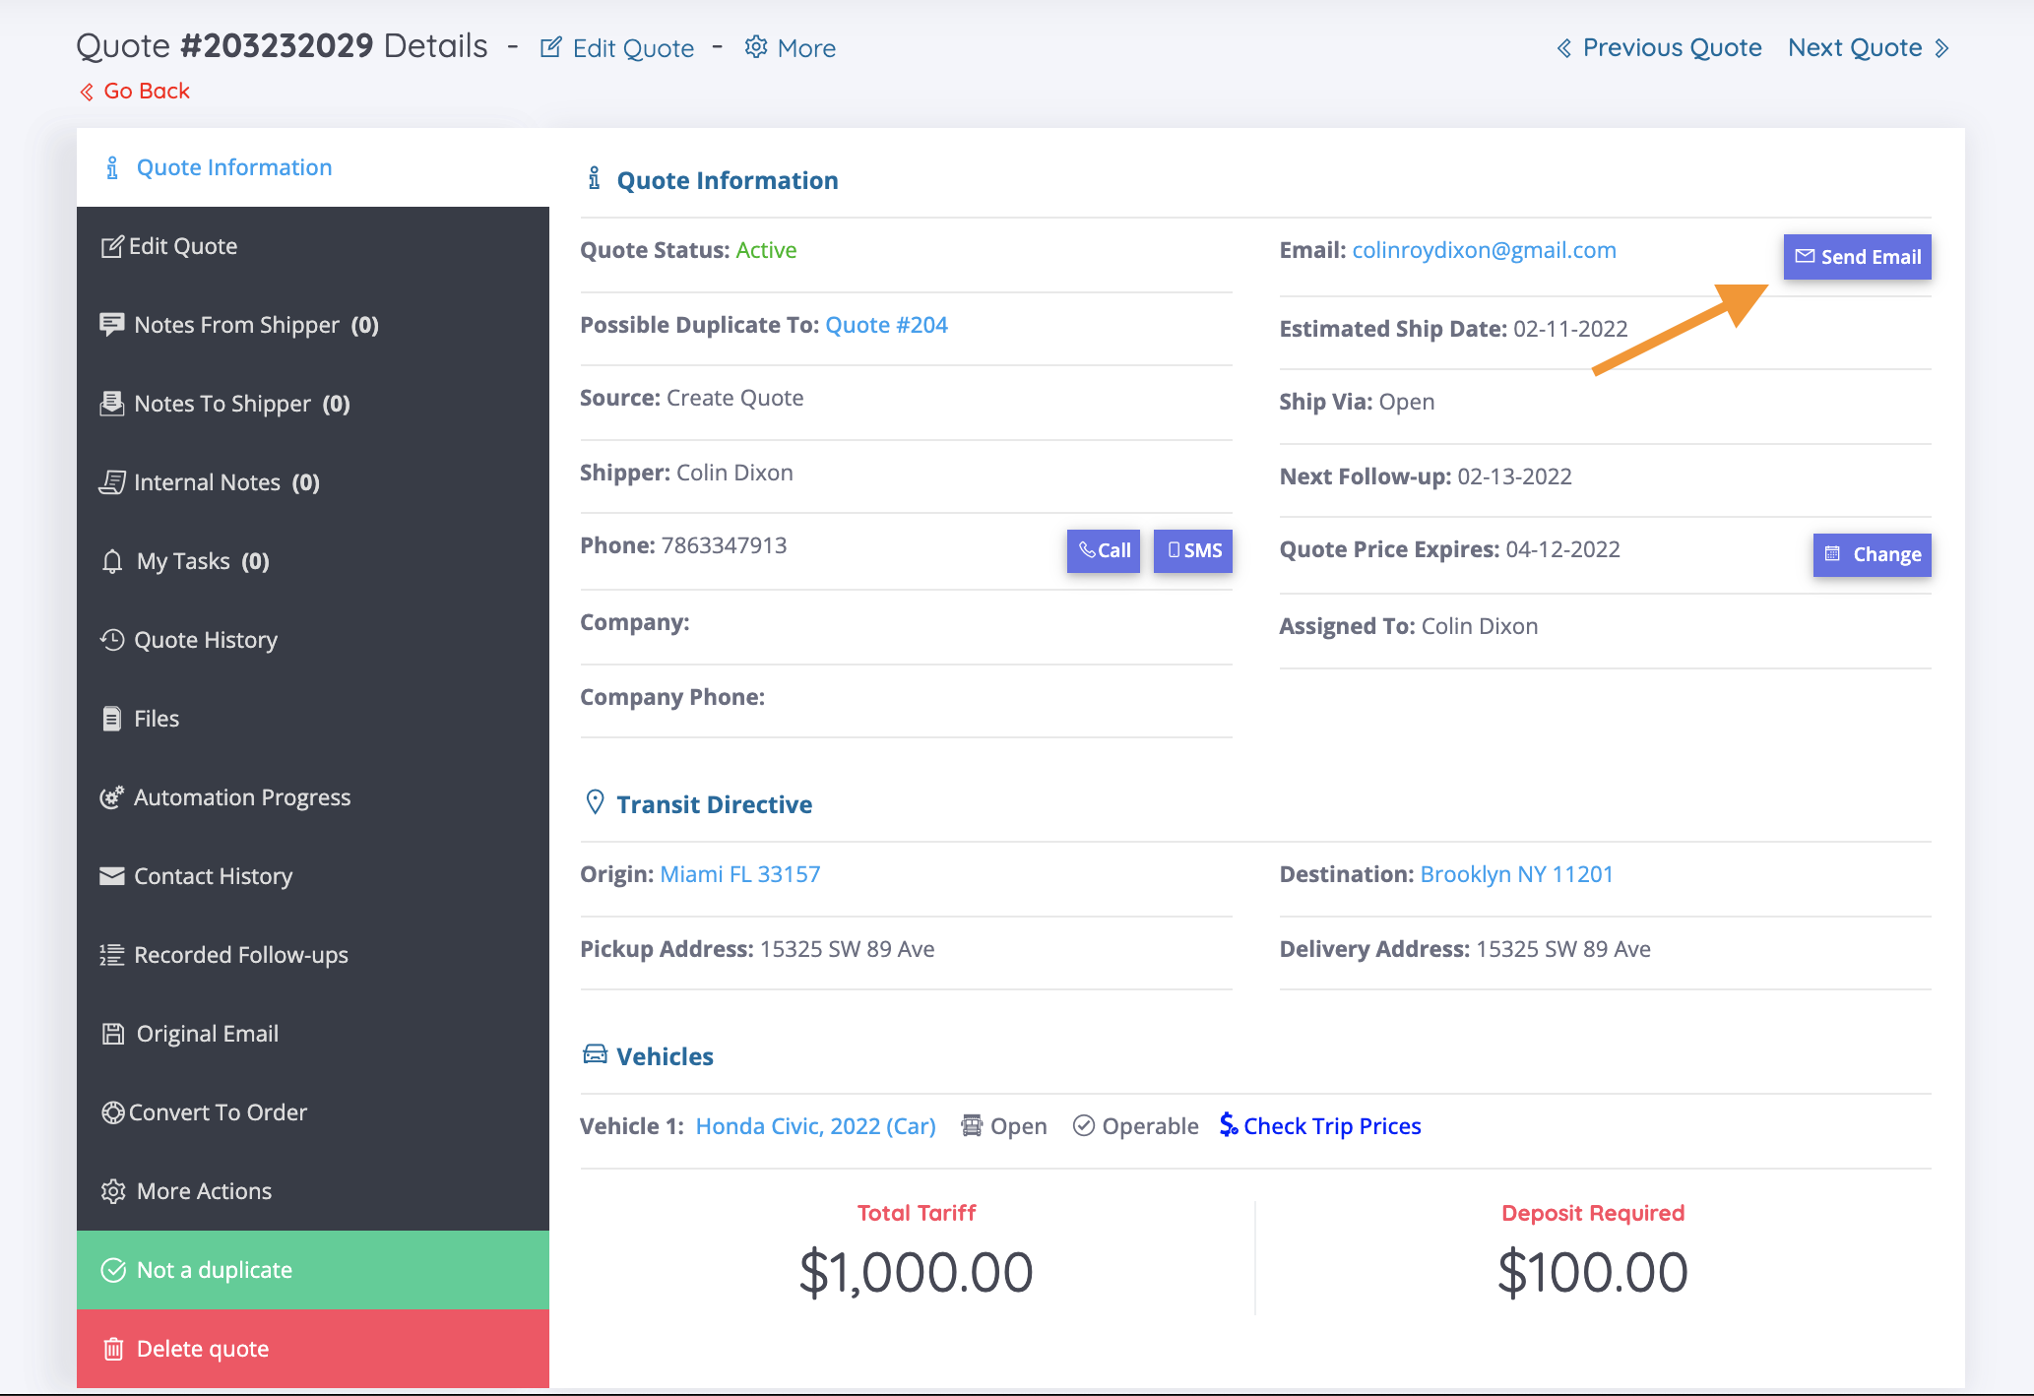Send email to the shipper

pyautogui.click(x=1857, y=257)
